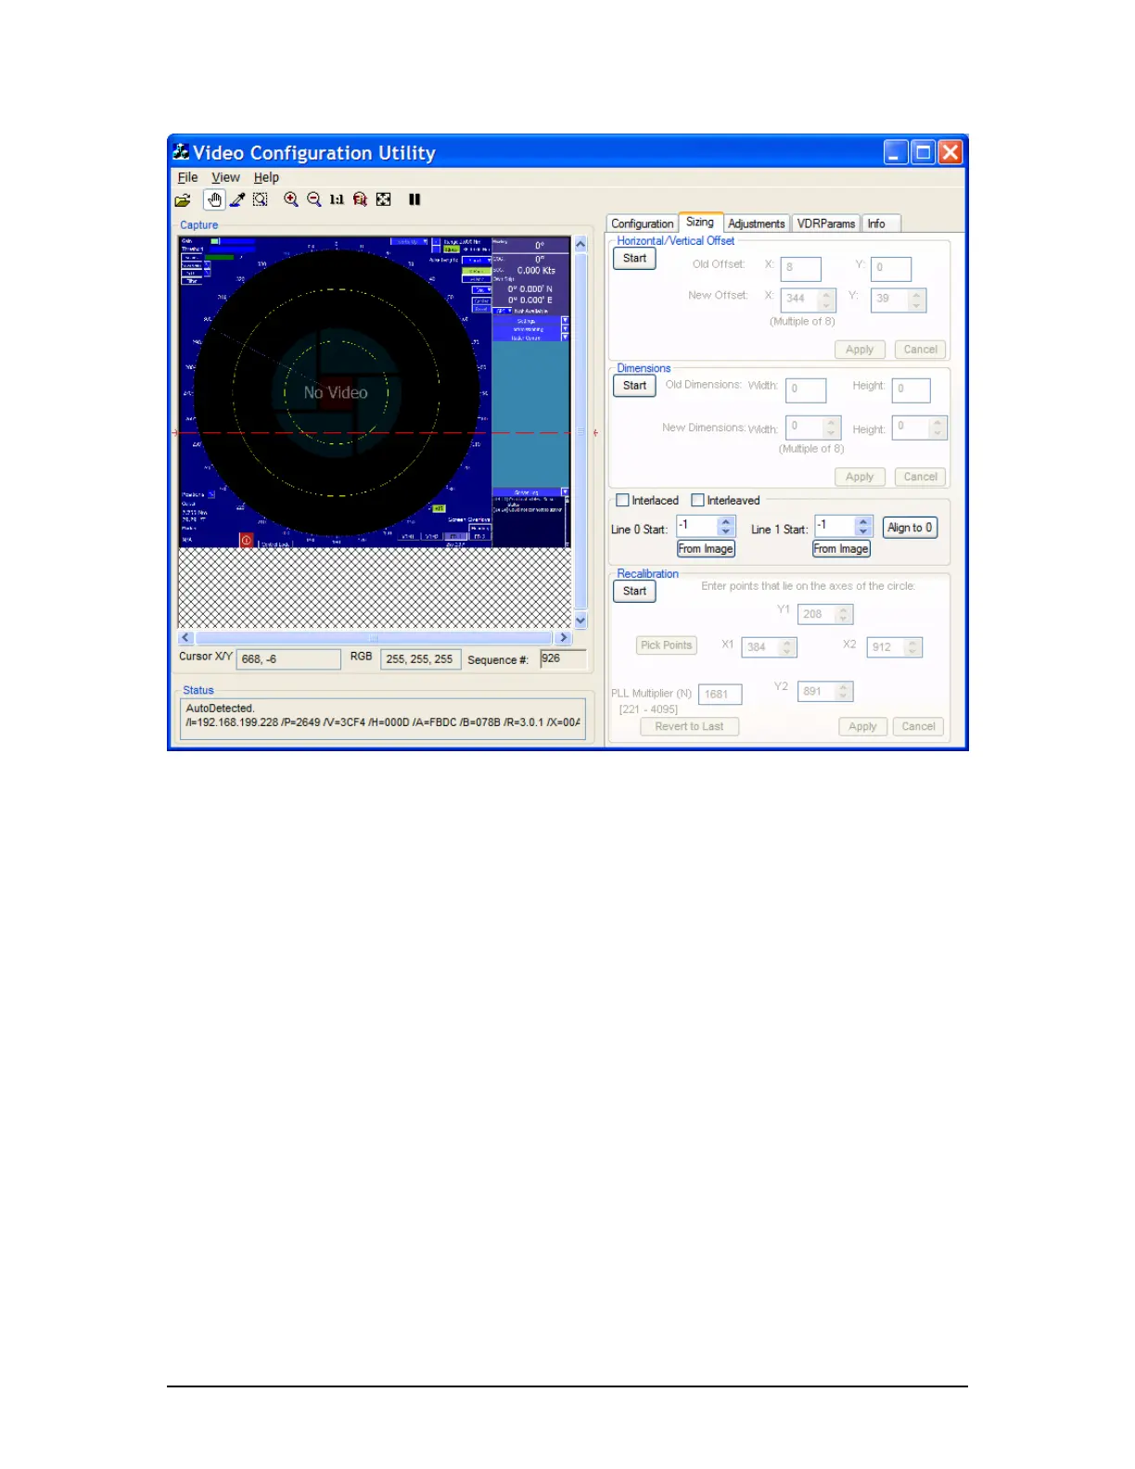Click the capture horizontal scrollbar thumb
Viewport: 1135px width, 1469px height.
(x=374, y=638)
